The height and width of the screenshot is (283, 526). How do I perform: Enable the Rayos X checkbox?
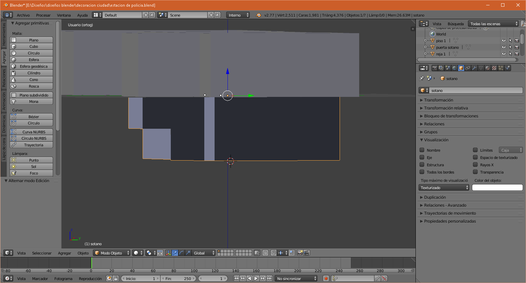pyautogui.click(x=475, y=165)
